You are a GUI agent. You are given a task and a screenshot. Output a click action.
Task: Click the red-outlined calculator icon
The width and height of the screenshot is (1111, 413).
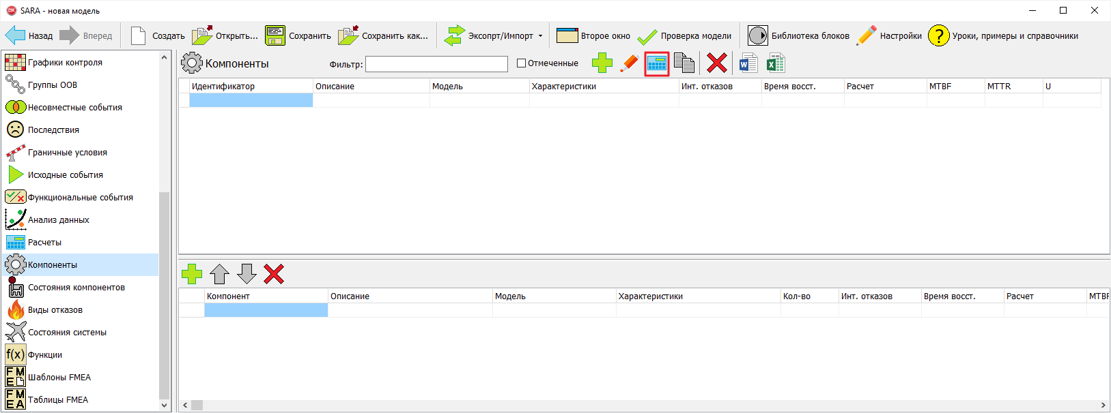click(x=657, y=63)
